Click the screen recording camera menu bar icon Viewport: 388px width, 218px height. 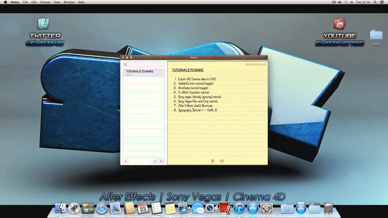pos(334,2)
